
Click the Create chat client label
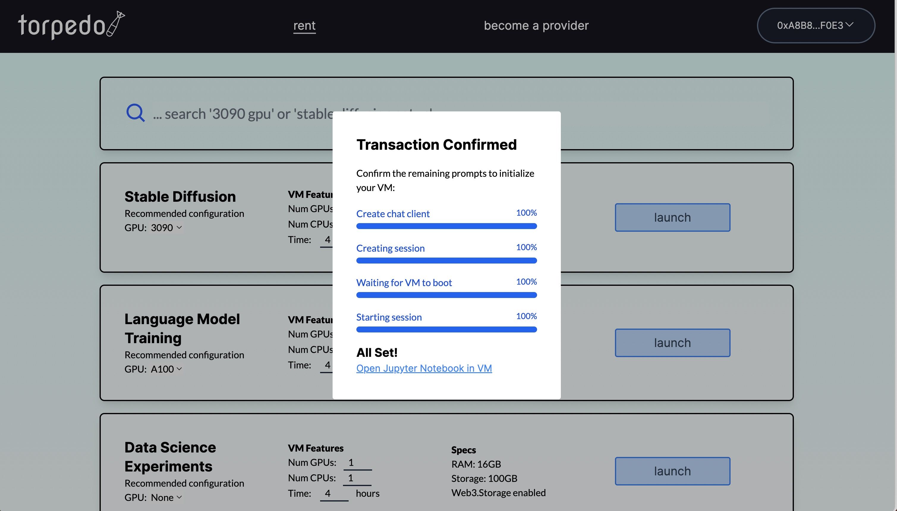pyautogui.click(x=393, y=214)
